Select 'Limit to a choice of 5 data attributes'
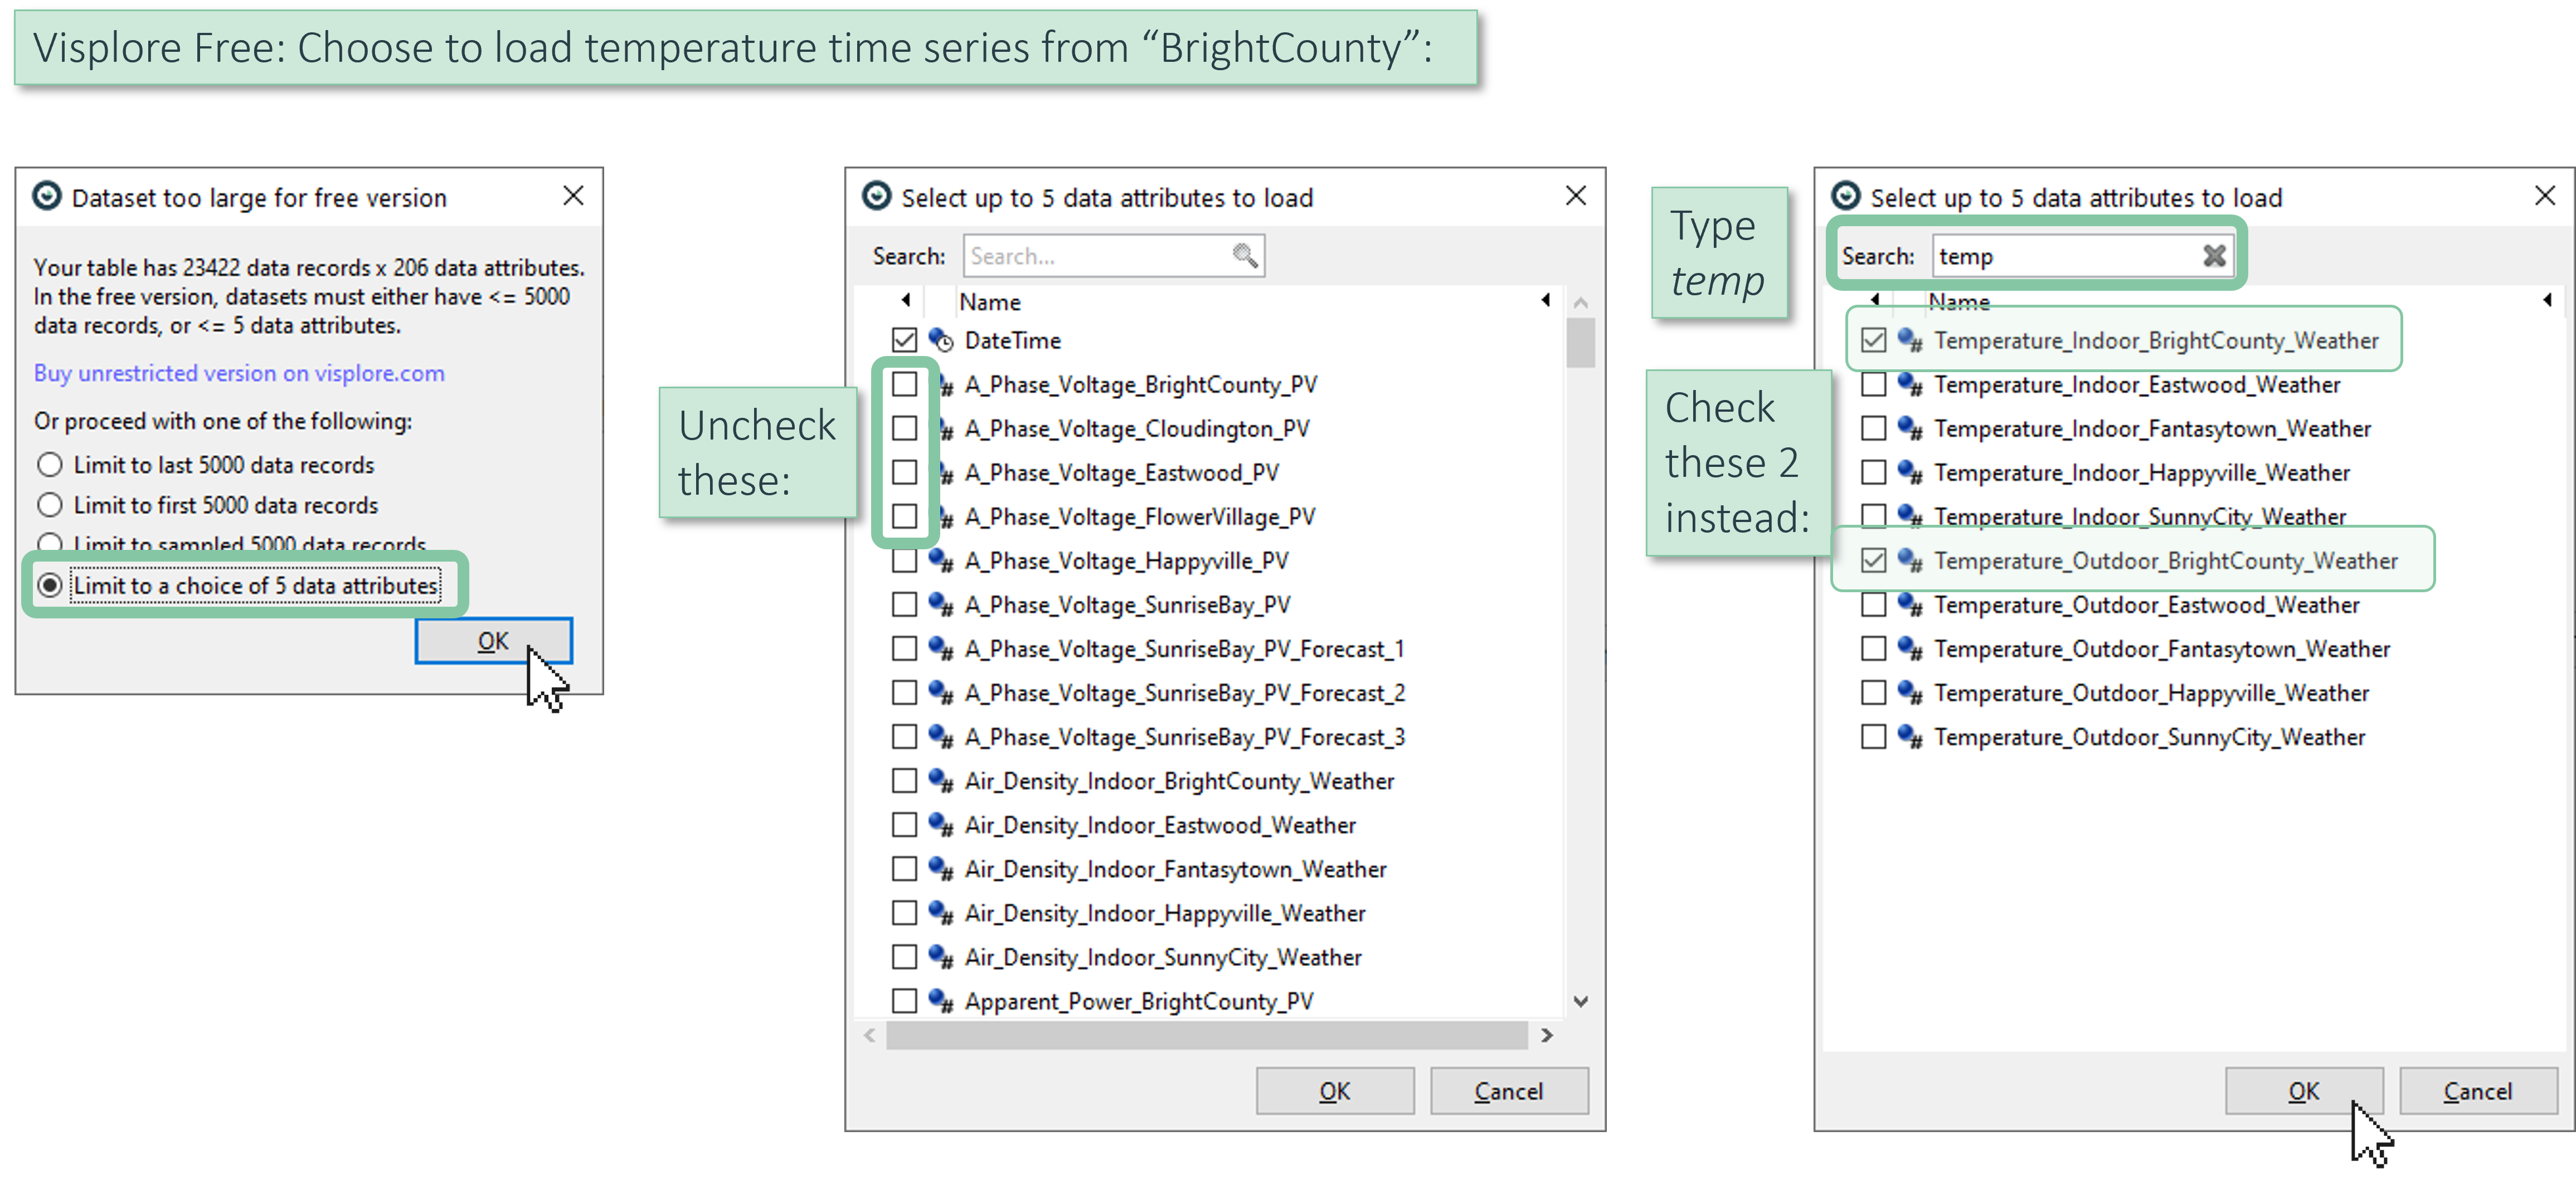2576x1185 pixels. [50, 586]
